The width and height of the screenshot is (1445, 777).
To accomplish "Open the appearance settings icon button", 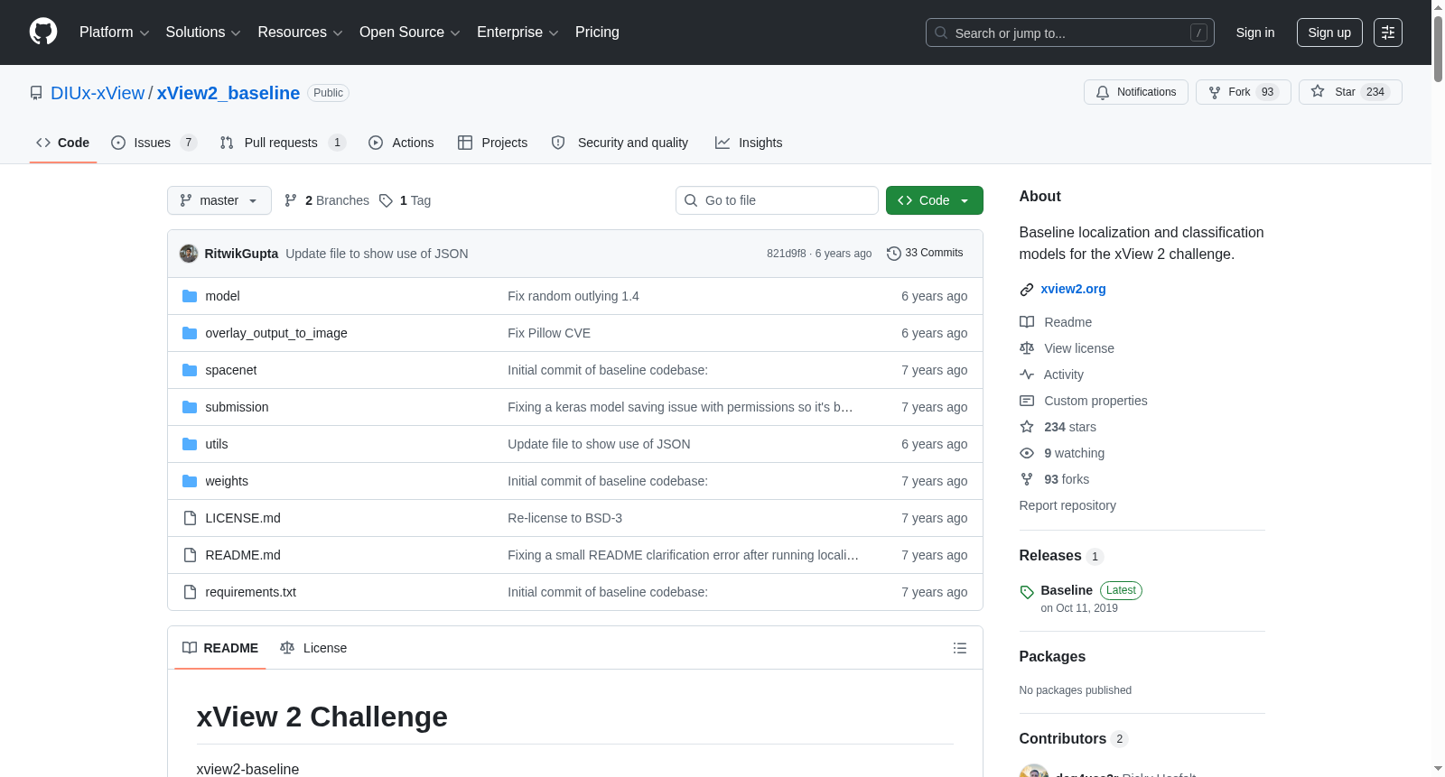I will tap(1388, 32).
